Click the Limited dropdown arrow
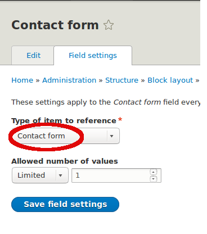 tap(60, 175)
